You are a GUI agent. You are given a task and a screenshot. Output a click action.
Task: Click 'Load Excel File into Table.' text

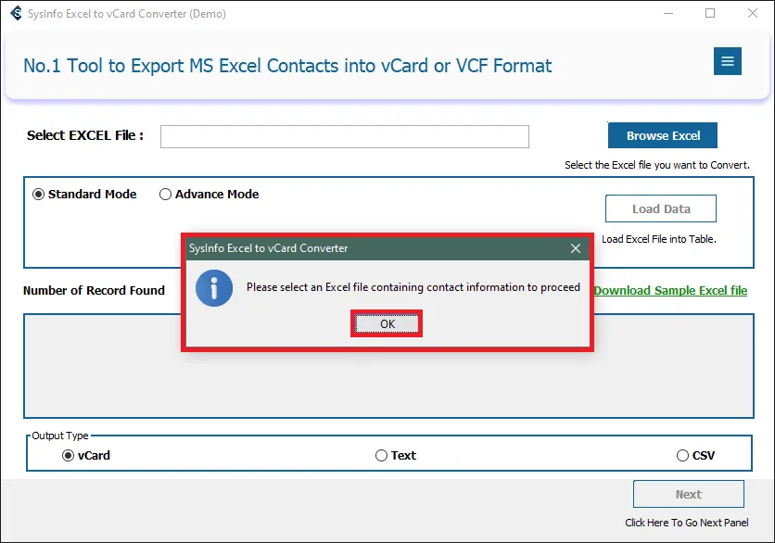659,239
